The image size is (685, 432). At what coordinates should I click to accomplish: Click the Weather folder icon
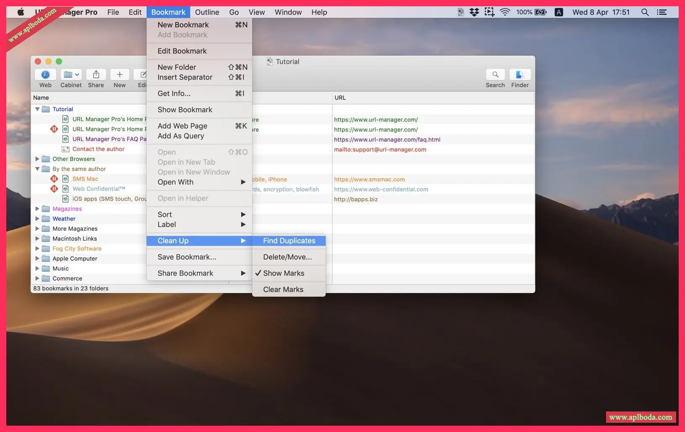[x=46, y=219]
